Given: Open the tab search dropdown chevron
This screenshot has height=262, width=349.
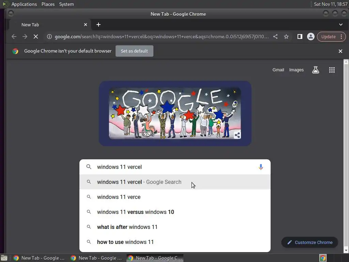Looking at the screenshot, I should click(x=340, y=25).
